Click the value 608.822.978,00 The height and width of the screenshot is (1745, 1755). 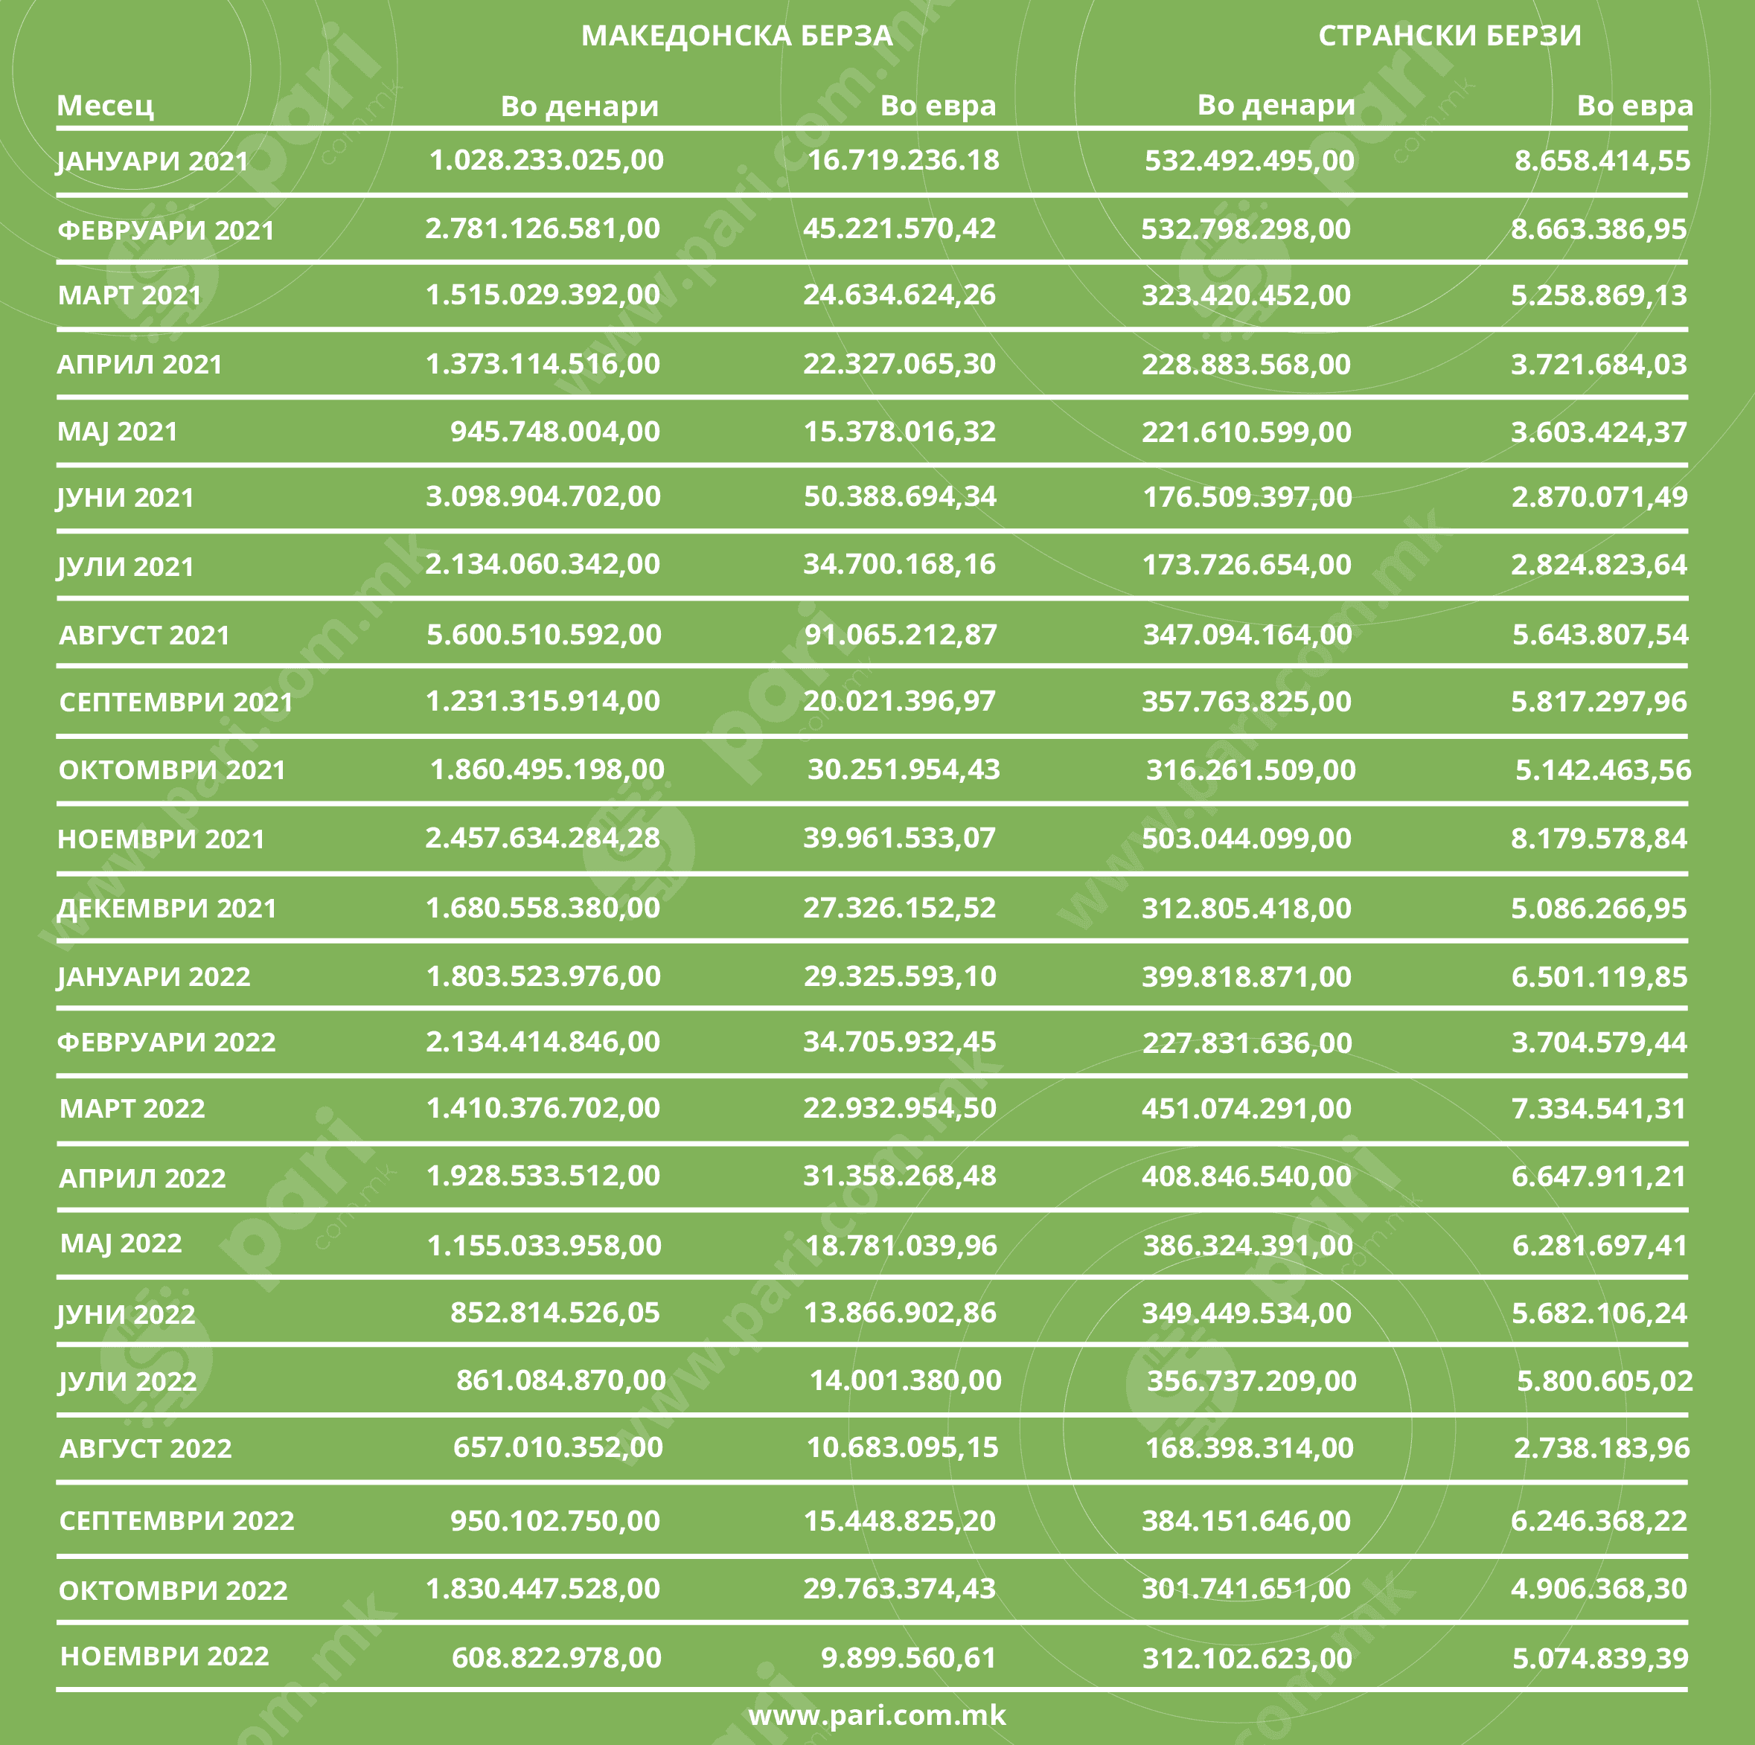tap(557, 1657)
